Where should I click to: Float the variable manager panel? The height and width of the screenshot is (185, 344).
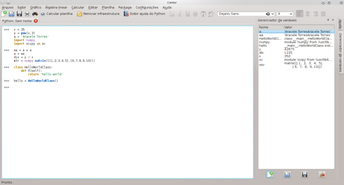tap(328, 20)
